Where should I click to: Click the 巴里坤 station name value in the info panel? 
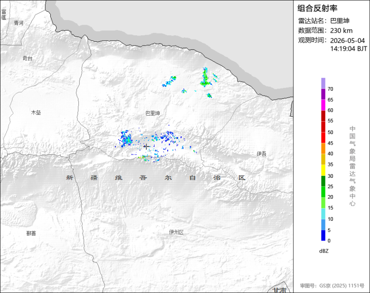point(339,21)
